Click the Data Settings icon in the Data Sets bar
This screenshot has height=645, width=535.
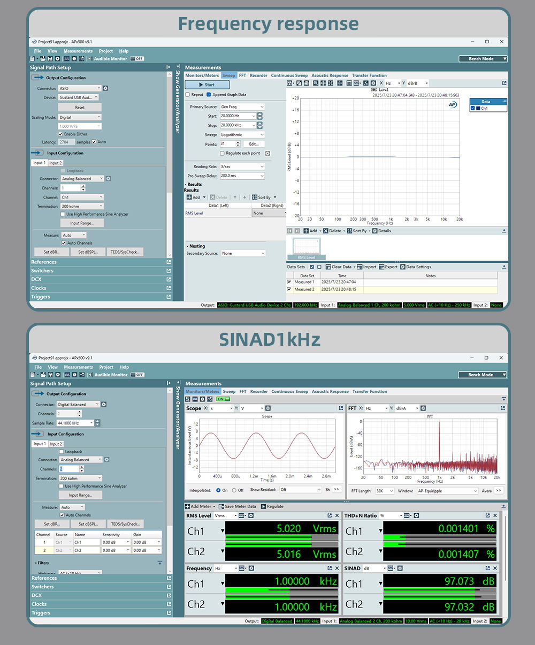click(x=402, y=267)
